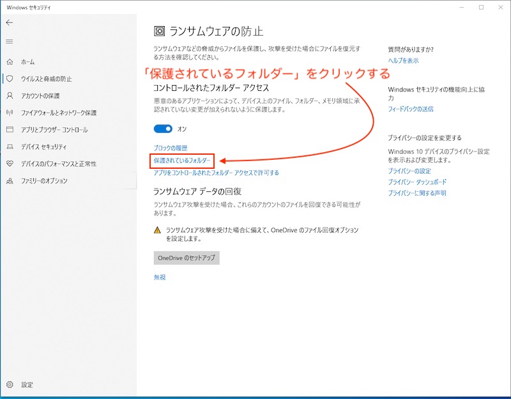
Task: Open 保護されているフォルダー link
Action: pos(182,160)
